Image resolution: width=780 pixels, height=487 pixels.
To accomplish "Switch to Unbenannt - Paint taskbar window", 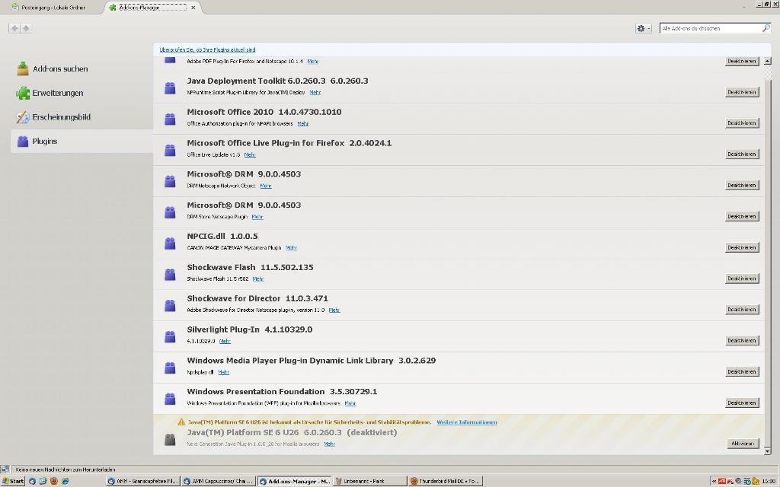I will (x=370, y=481).
